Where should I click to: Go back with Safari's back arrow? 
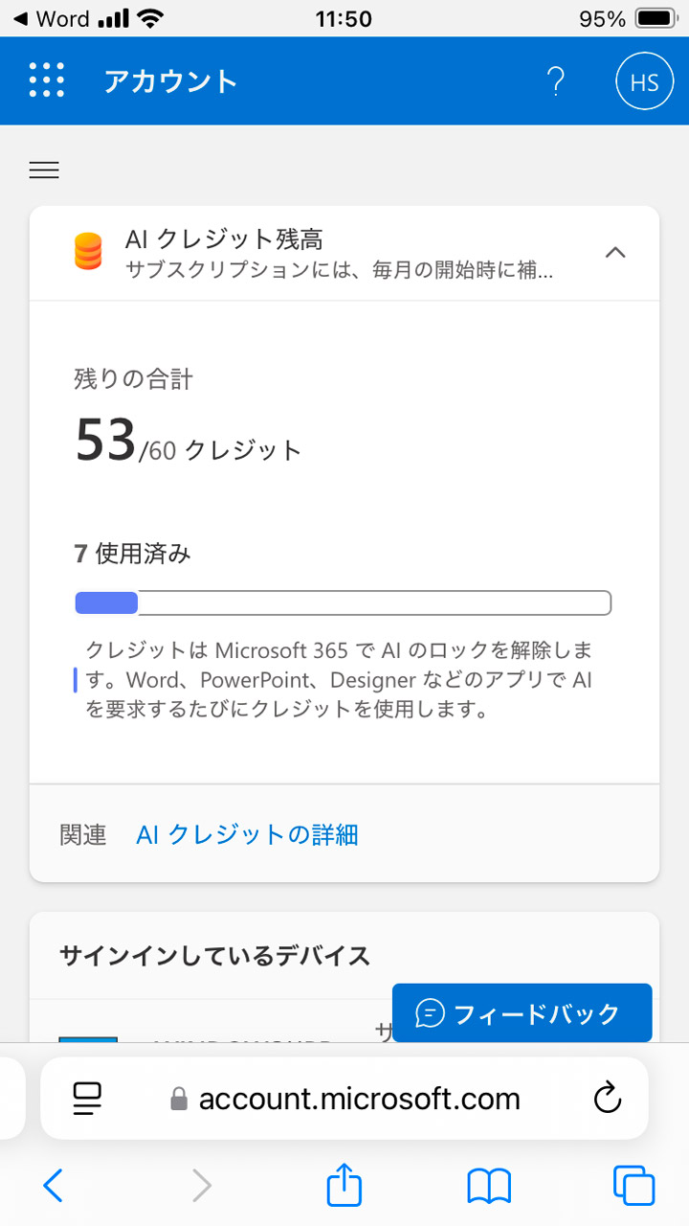(x=54, y=1186)
